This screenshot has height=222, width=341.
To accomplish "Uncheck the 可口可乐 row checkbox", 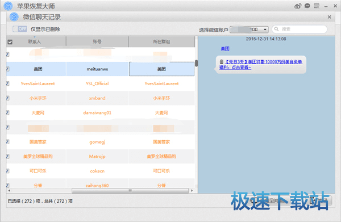I will coord(7,171).
